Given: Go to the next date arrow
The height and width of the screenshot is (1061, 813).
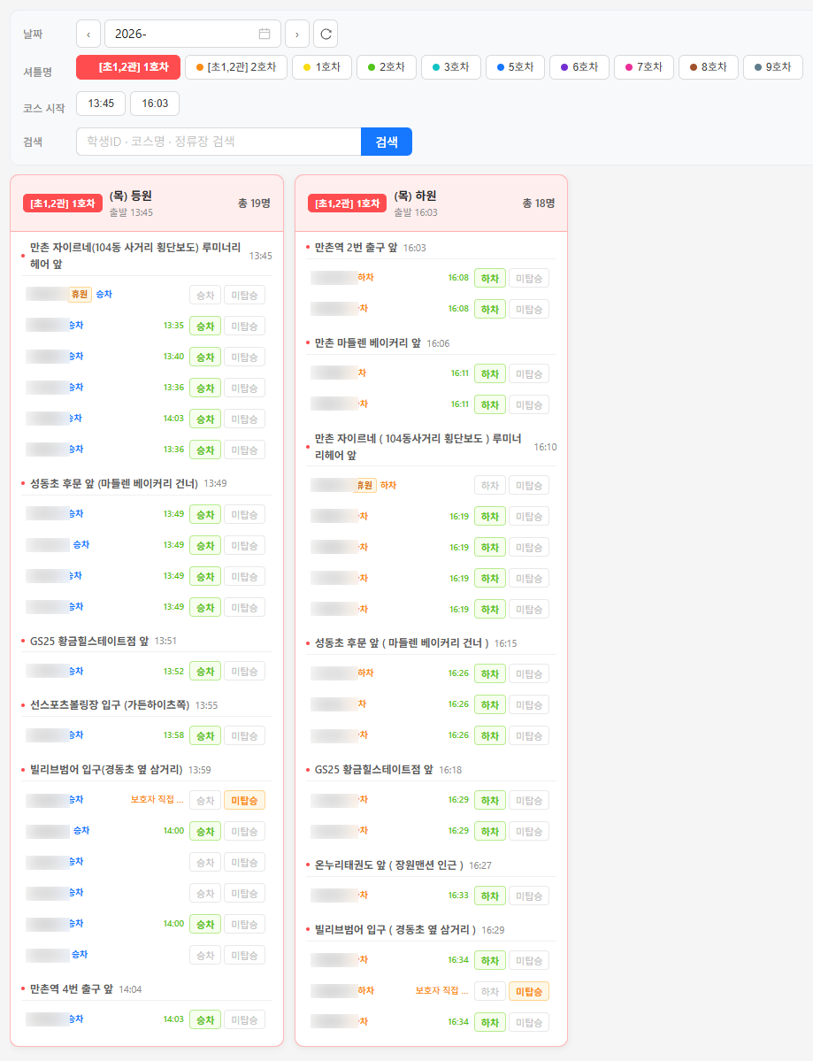Looking at the screenshot, I should coord(297,34).
